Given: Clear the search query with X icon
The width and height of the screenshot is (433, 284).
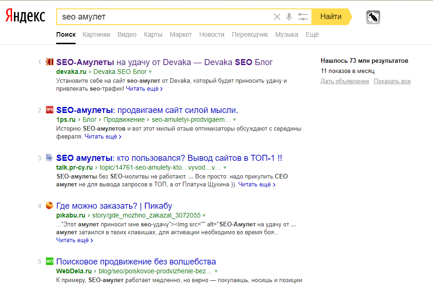Looking at the screenshot, I should pos(277,17).
